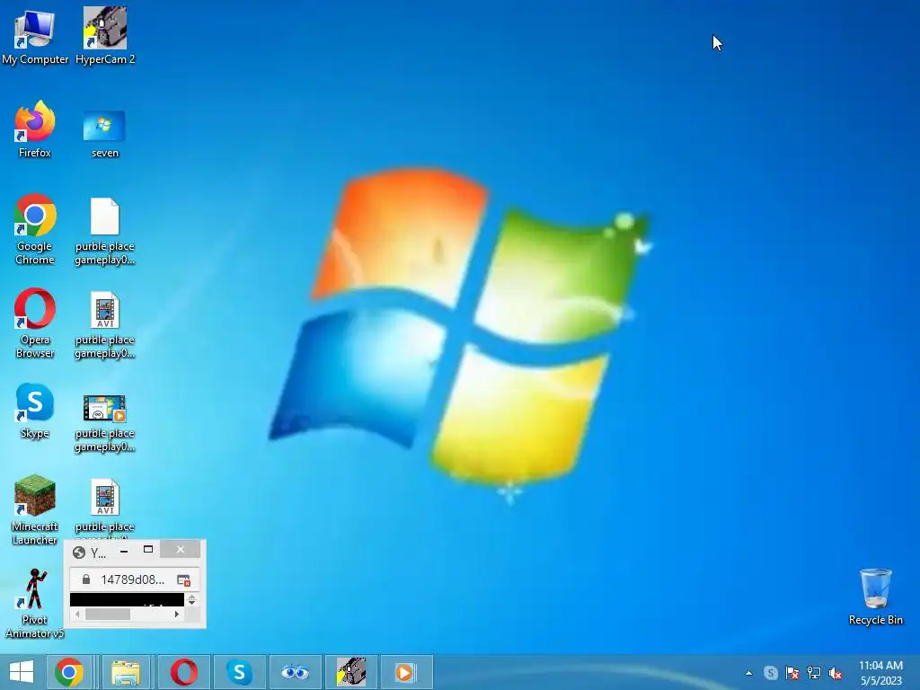Open File Explorer from the taskbar

point(126,672)
